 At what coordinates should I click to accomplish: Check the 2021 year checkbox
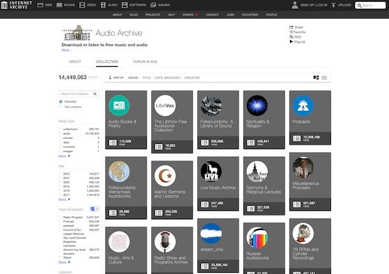point(60,178)
